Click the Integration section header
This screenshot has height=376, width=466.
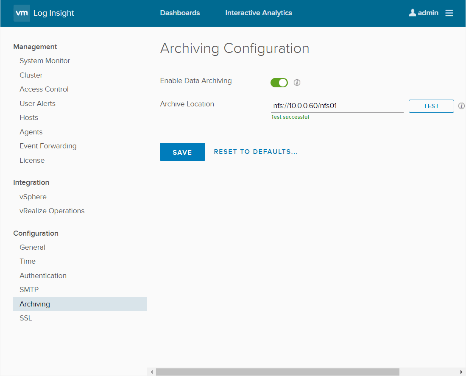[x=31, y=183]
